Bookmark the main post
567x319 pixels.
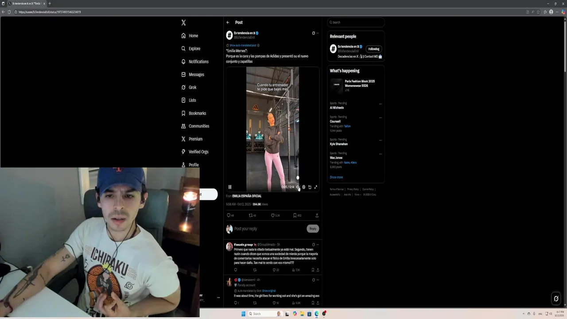[x=295, y=215]
